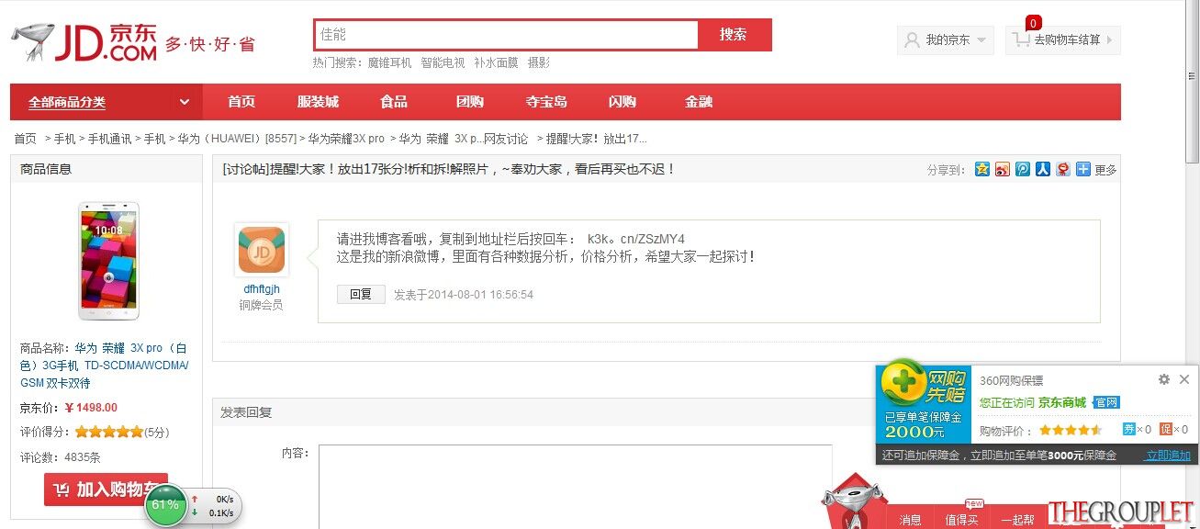Share to Tencent Weibo icon
Image resolution: width=1200 pixels, height=529 pixels.
[1023, 169]
